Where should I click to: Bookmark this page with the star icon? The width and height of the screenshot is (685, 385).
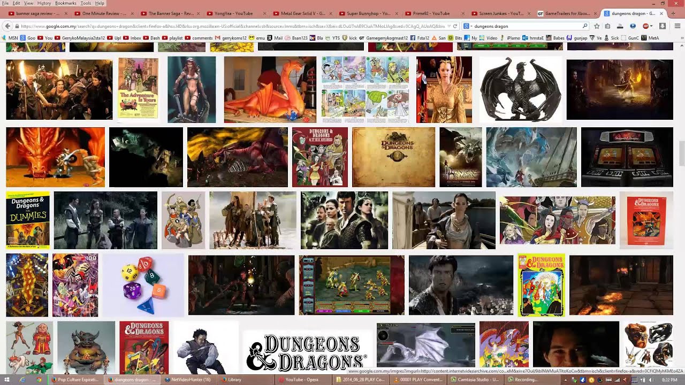597,26
